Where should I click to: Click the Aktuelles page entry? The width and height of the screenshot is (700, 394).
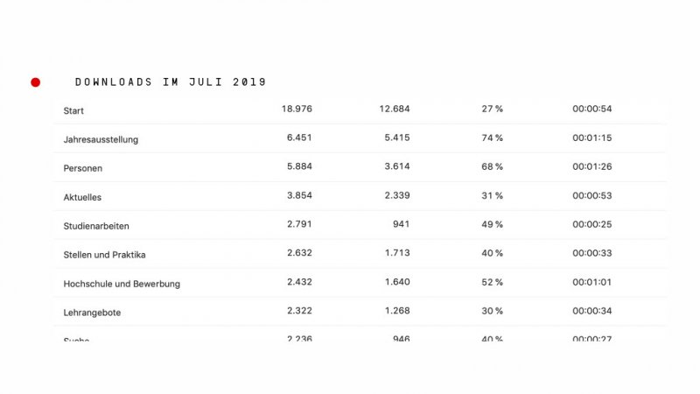[82, 197]
